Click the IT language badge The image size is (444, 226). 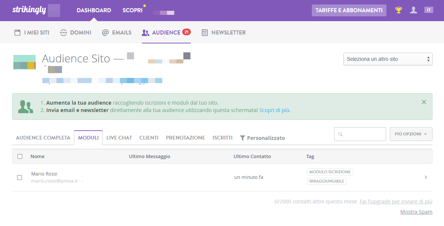click(428, 10)
